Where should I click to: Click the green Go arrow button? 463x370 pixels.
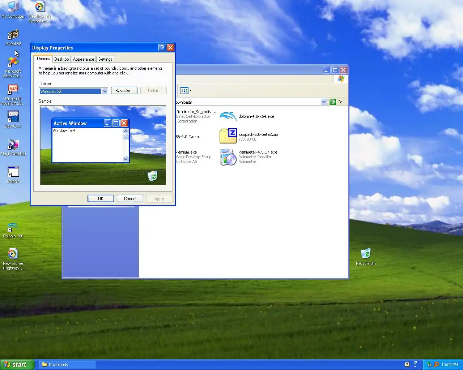[333, 102]
